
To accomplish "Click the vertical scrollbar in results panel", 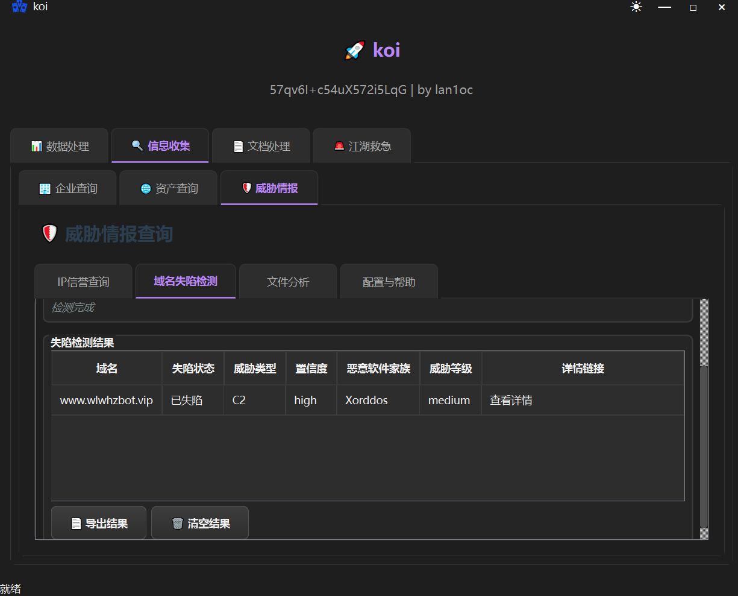I will pyautogui.click(x=704, y=446).
